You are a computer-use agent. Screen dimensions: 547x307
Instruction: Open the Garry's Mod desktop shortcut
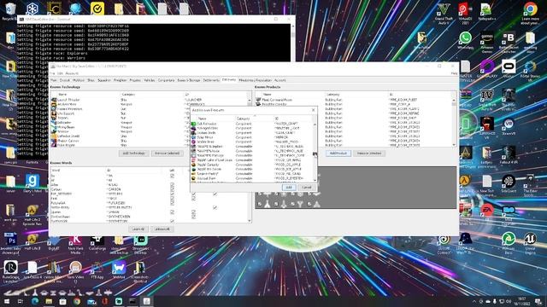32,181
